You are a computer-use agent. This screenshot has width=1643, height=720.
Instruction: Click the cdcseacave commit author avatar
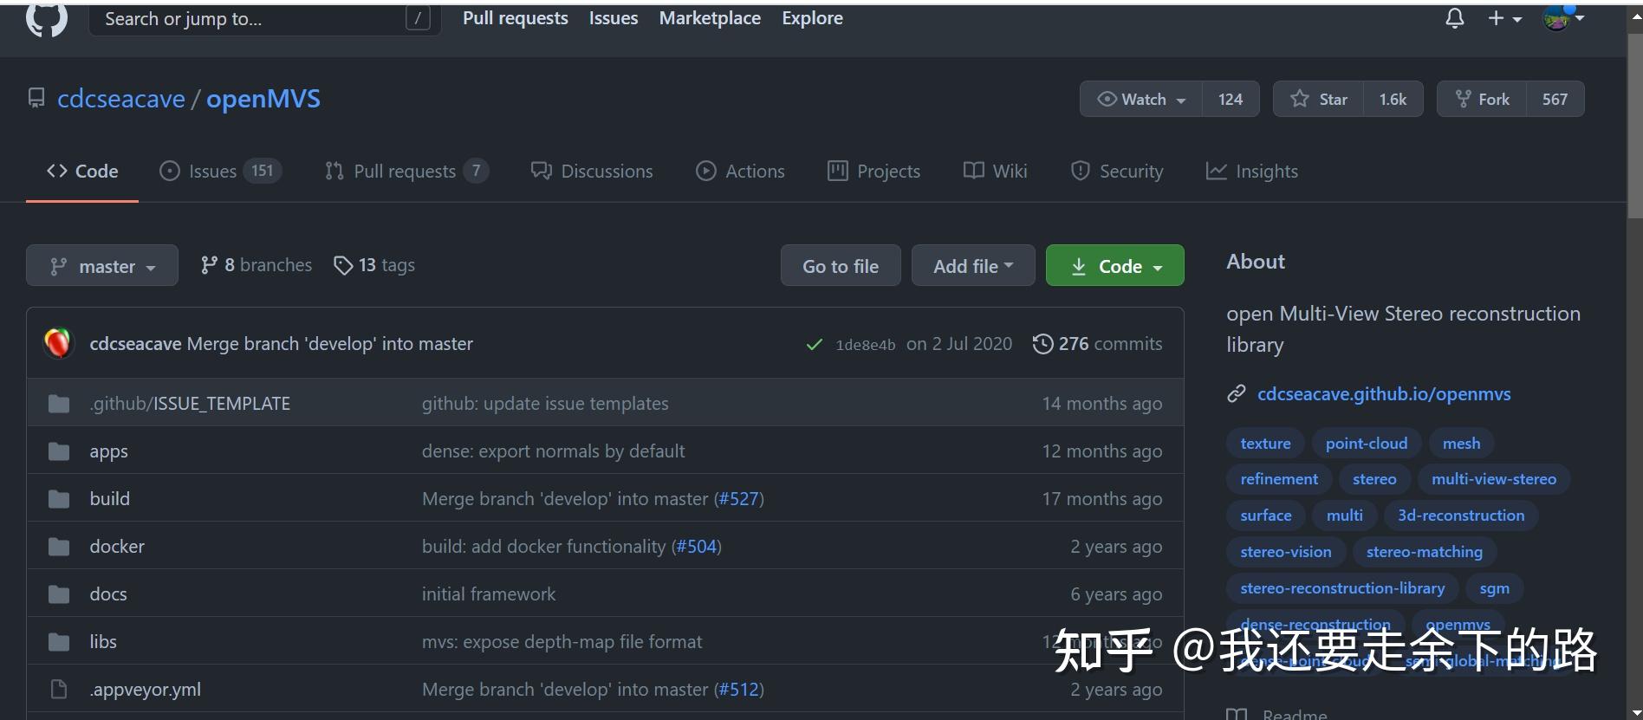click(58, 344)
